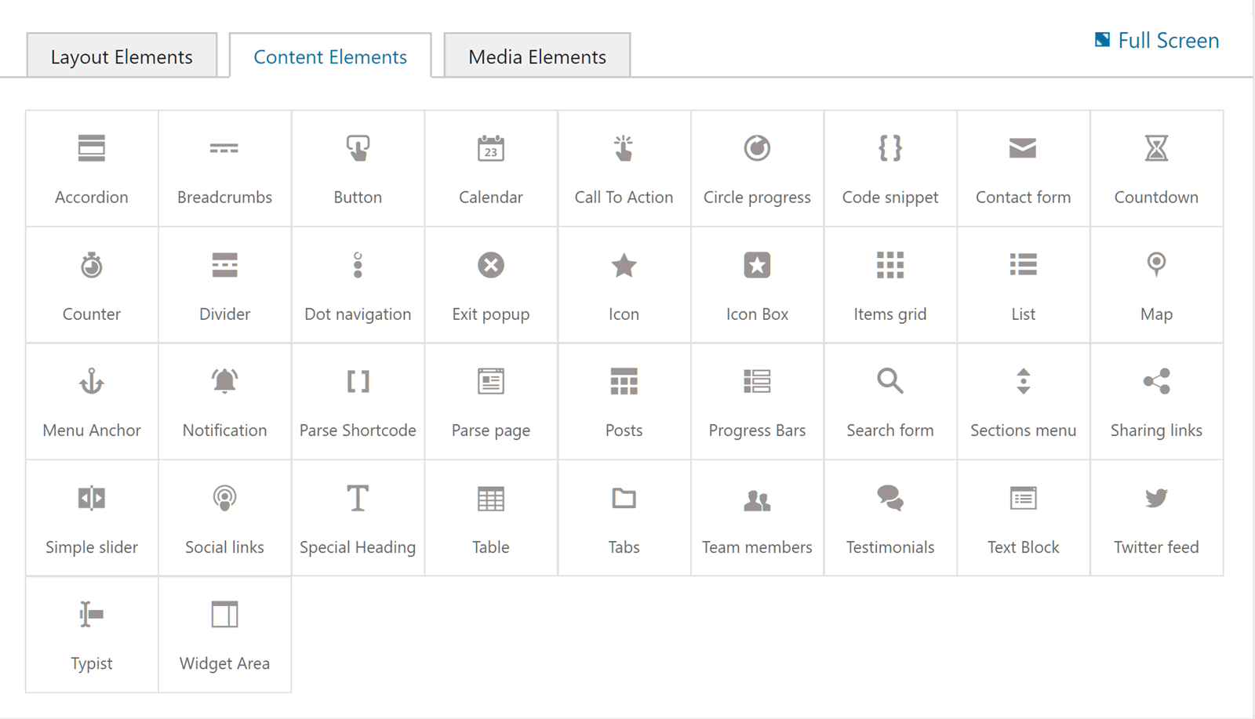Add the Widget Area element
Viewport: 1255px width, 719px height.
(x=224, y=616)
